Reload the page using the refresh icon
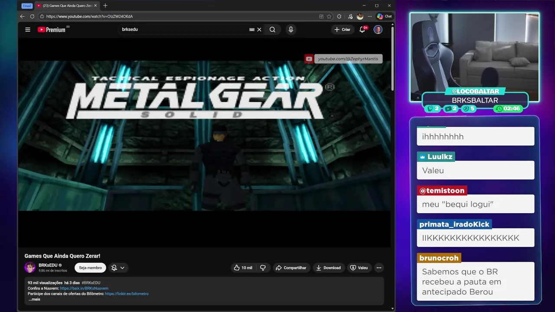The width and height of the screenshot is (555, 312). click(x=32, y=16)
